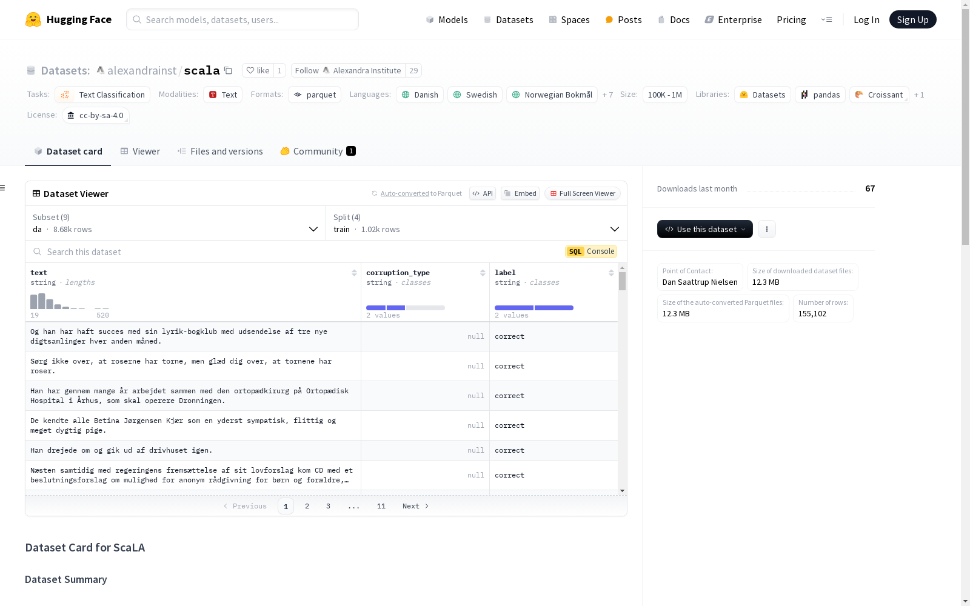Click the Embed viewer button
The width and height of the screenshot is (970, 606).
tap(520, 193)
